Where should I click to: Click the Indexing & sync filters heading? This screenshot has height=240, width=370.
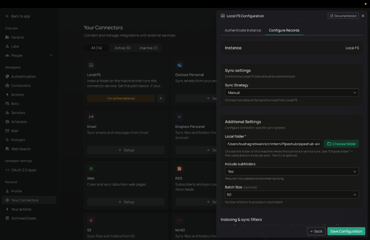(x=241, y=219)
